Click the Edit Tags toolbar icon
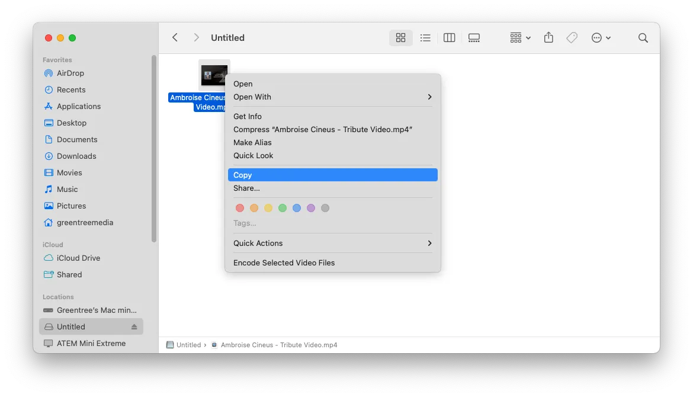The width and height of the screenshot is (693, 397). 572,37
